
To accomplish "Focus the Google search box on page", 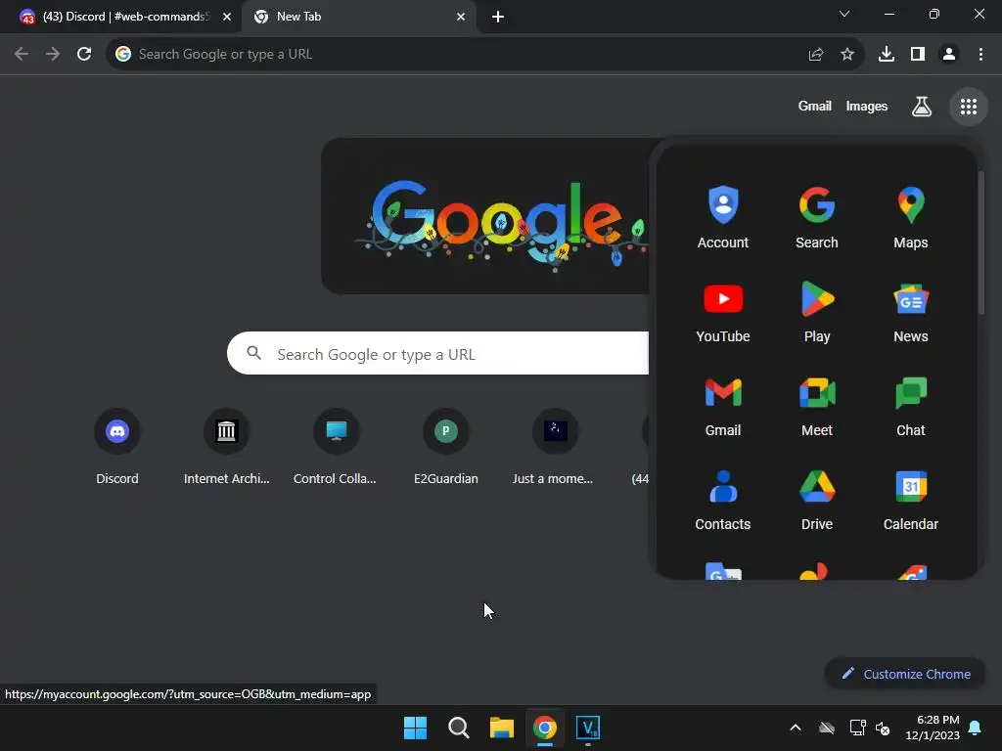I will (437, 353).
